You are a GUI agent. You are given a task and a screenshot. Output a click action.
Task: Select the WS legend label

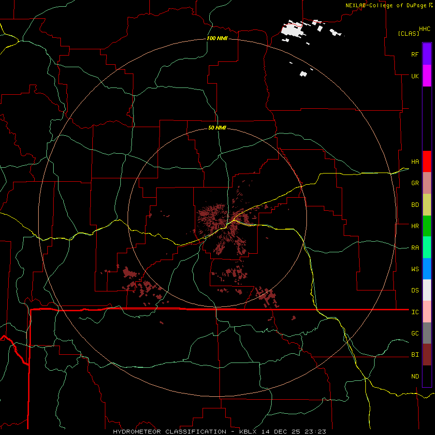tap(415, 269)
